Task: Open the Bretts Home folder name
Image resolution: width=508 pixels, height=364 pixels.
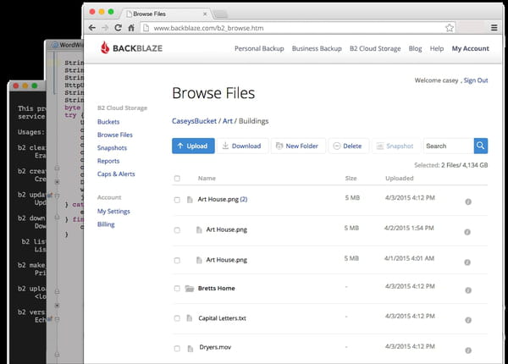Action: [217, 288]
